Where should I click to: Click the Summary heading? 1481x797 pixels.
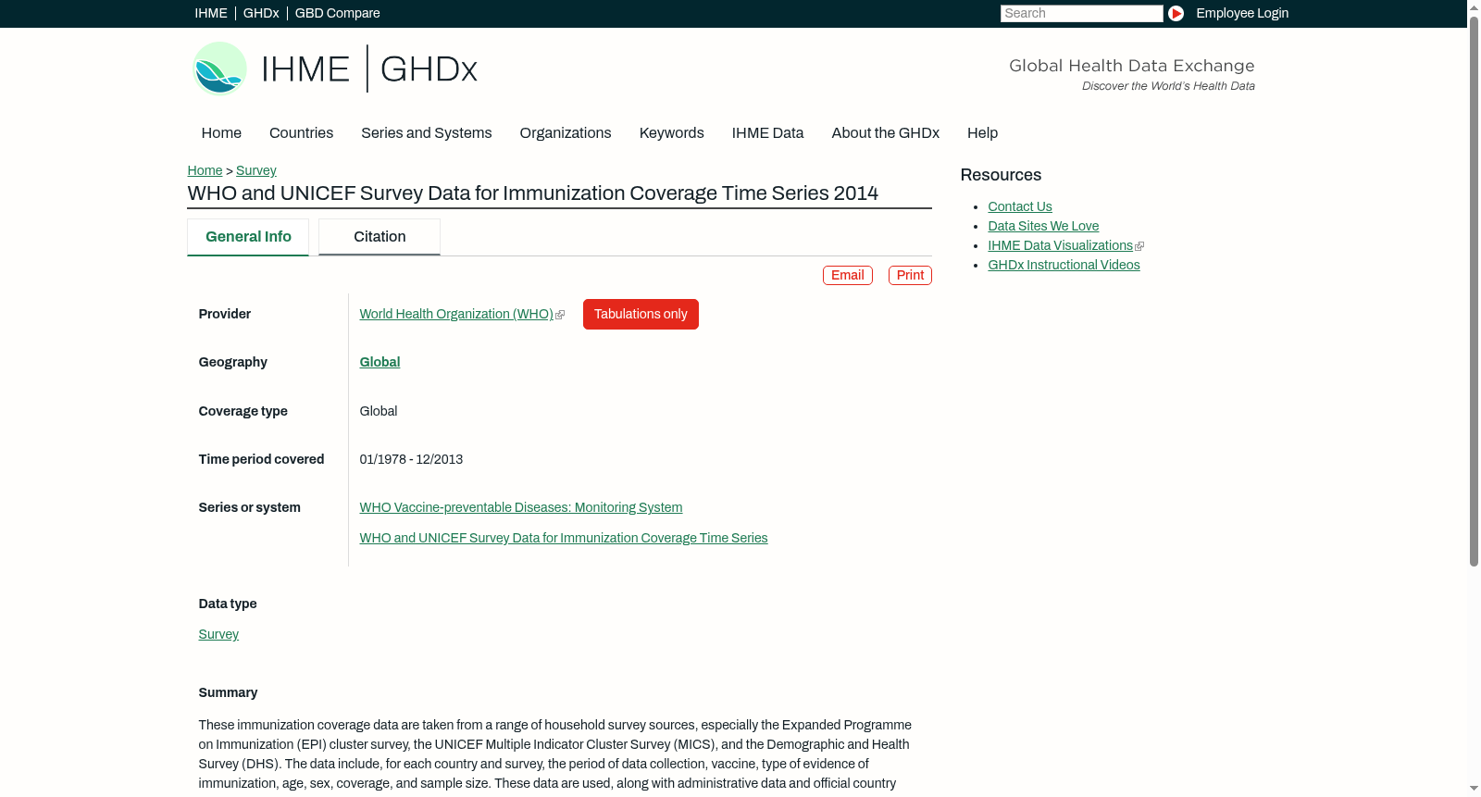pyautogui.click(x=228, y=693)
